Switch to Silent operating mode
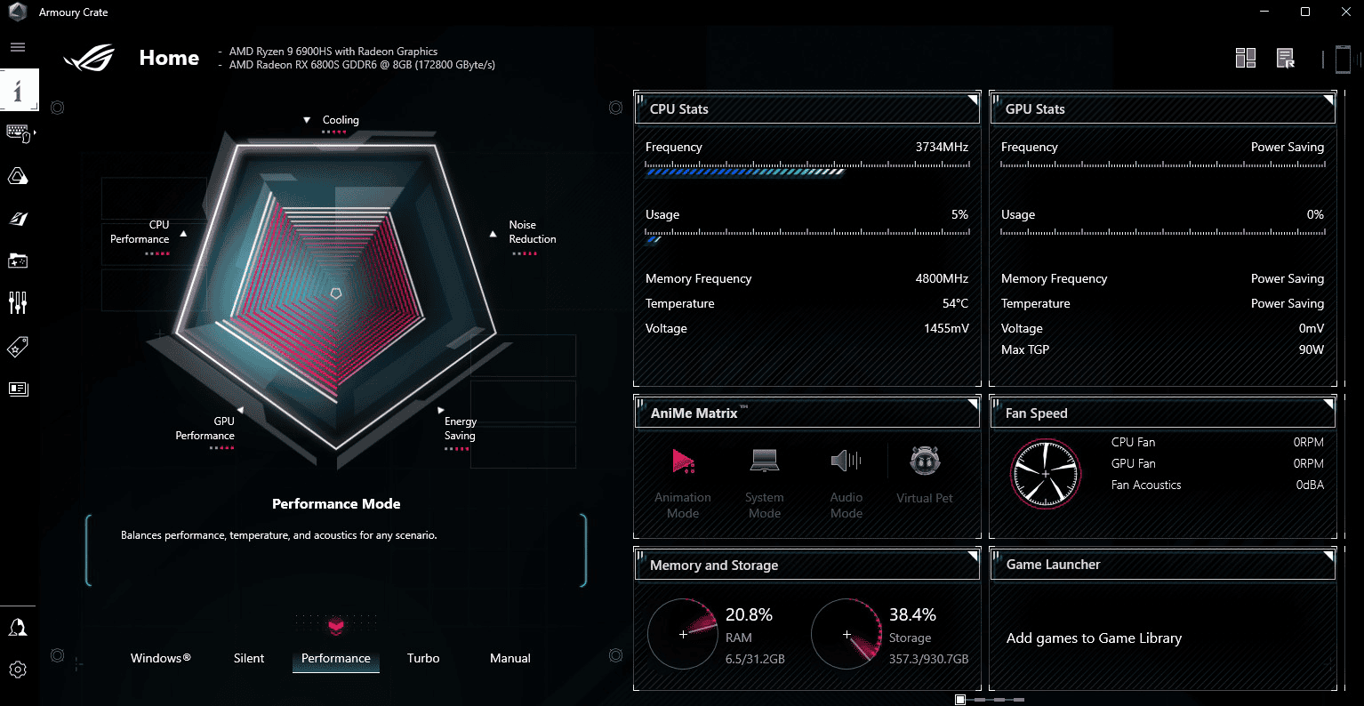Screen dimensions: 1364x706 click(x=249, y=658)
